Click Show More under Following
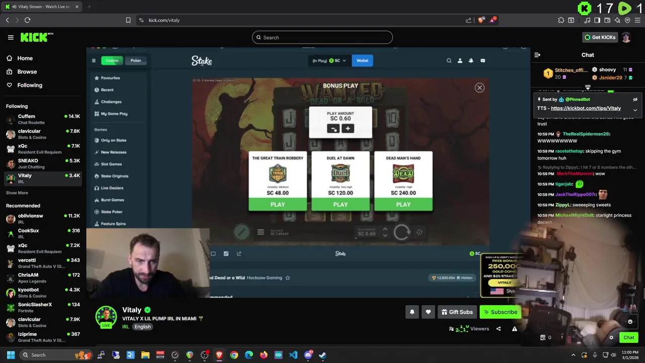The image size is (645, 363). [17, 193]
